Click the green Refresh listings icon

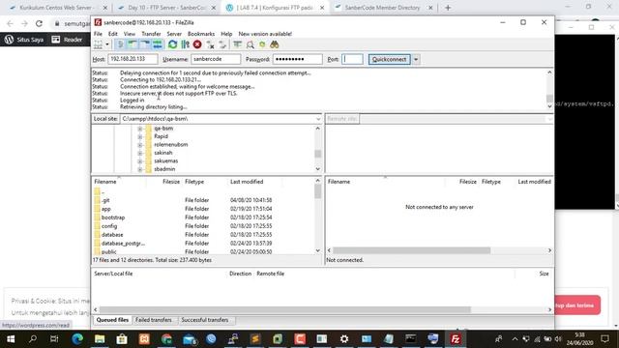[x=172, y=44]
